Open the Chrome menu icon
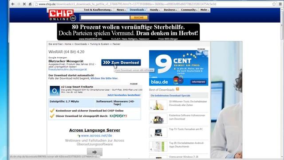The width and height of the screenshot is (284, 160). click(280, 4)
